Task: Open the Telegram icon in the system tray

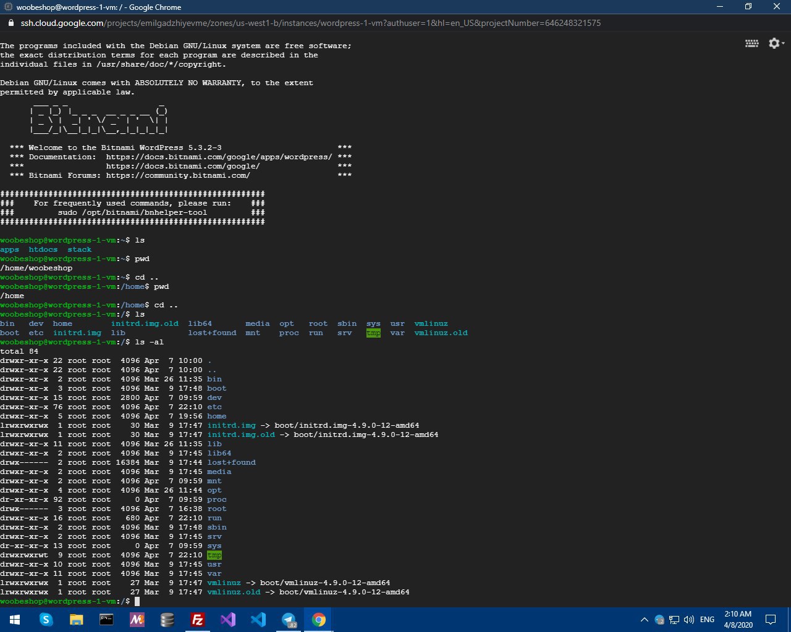Action: click(659, 620)
